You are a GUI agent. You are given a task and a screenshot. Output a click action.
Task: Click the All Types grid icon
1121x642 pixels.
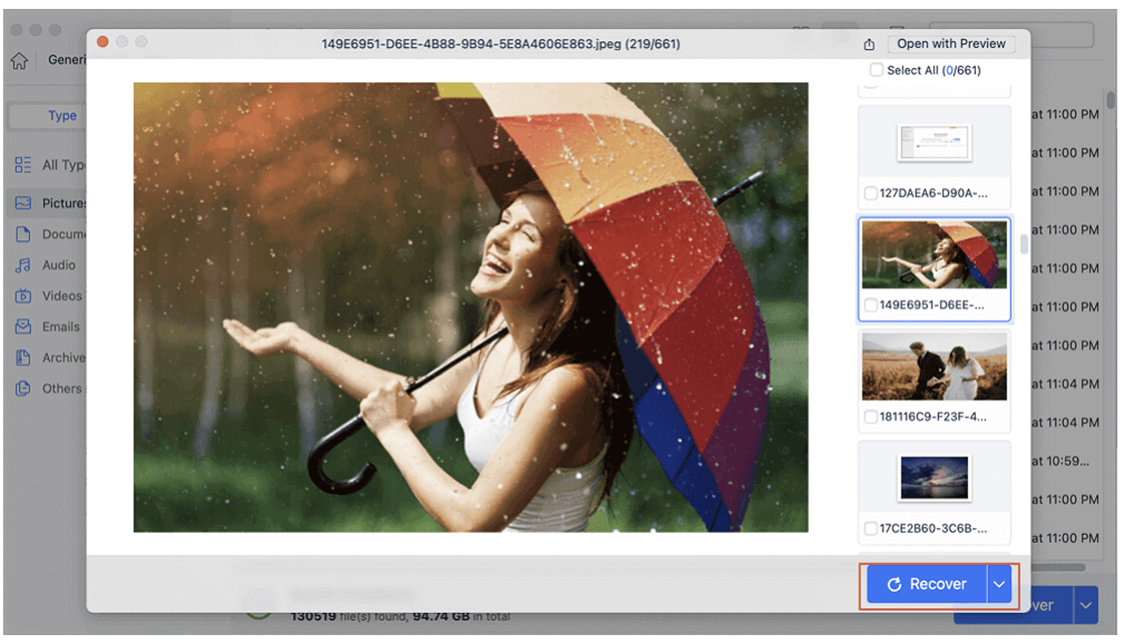pos(23,165)
